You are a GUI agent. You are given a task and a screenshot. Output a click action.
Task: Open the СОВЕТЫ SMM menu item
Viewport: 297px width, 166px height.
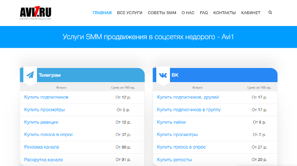(x=162, y=13)
